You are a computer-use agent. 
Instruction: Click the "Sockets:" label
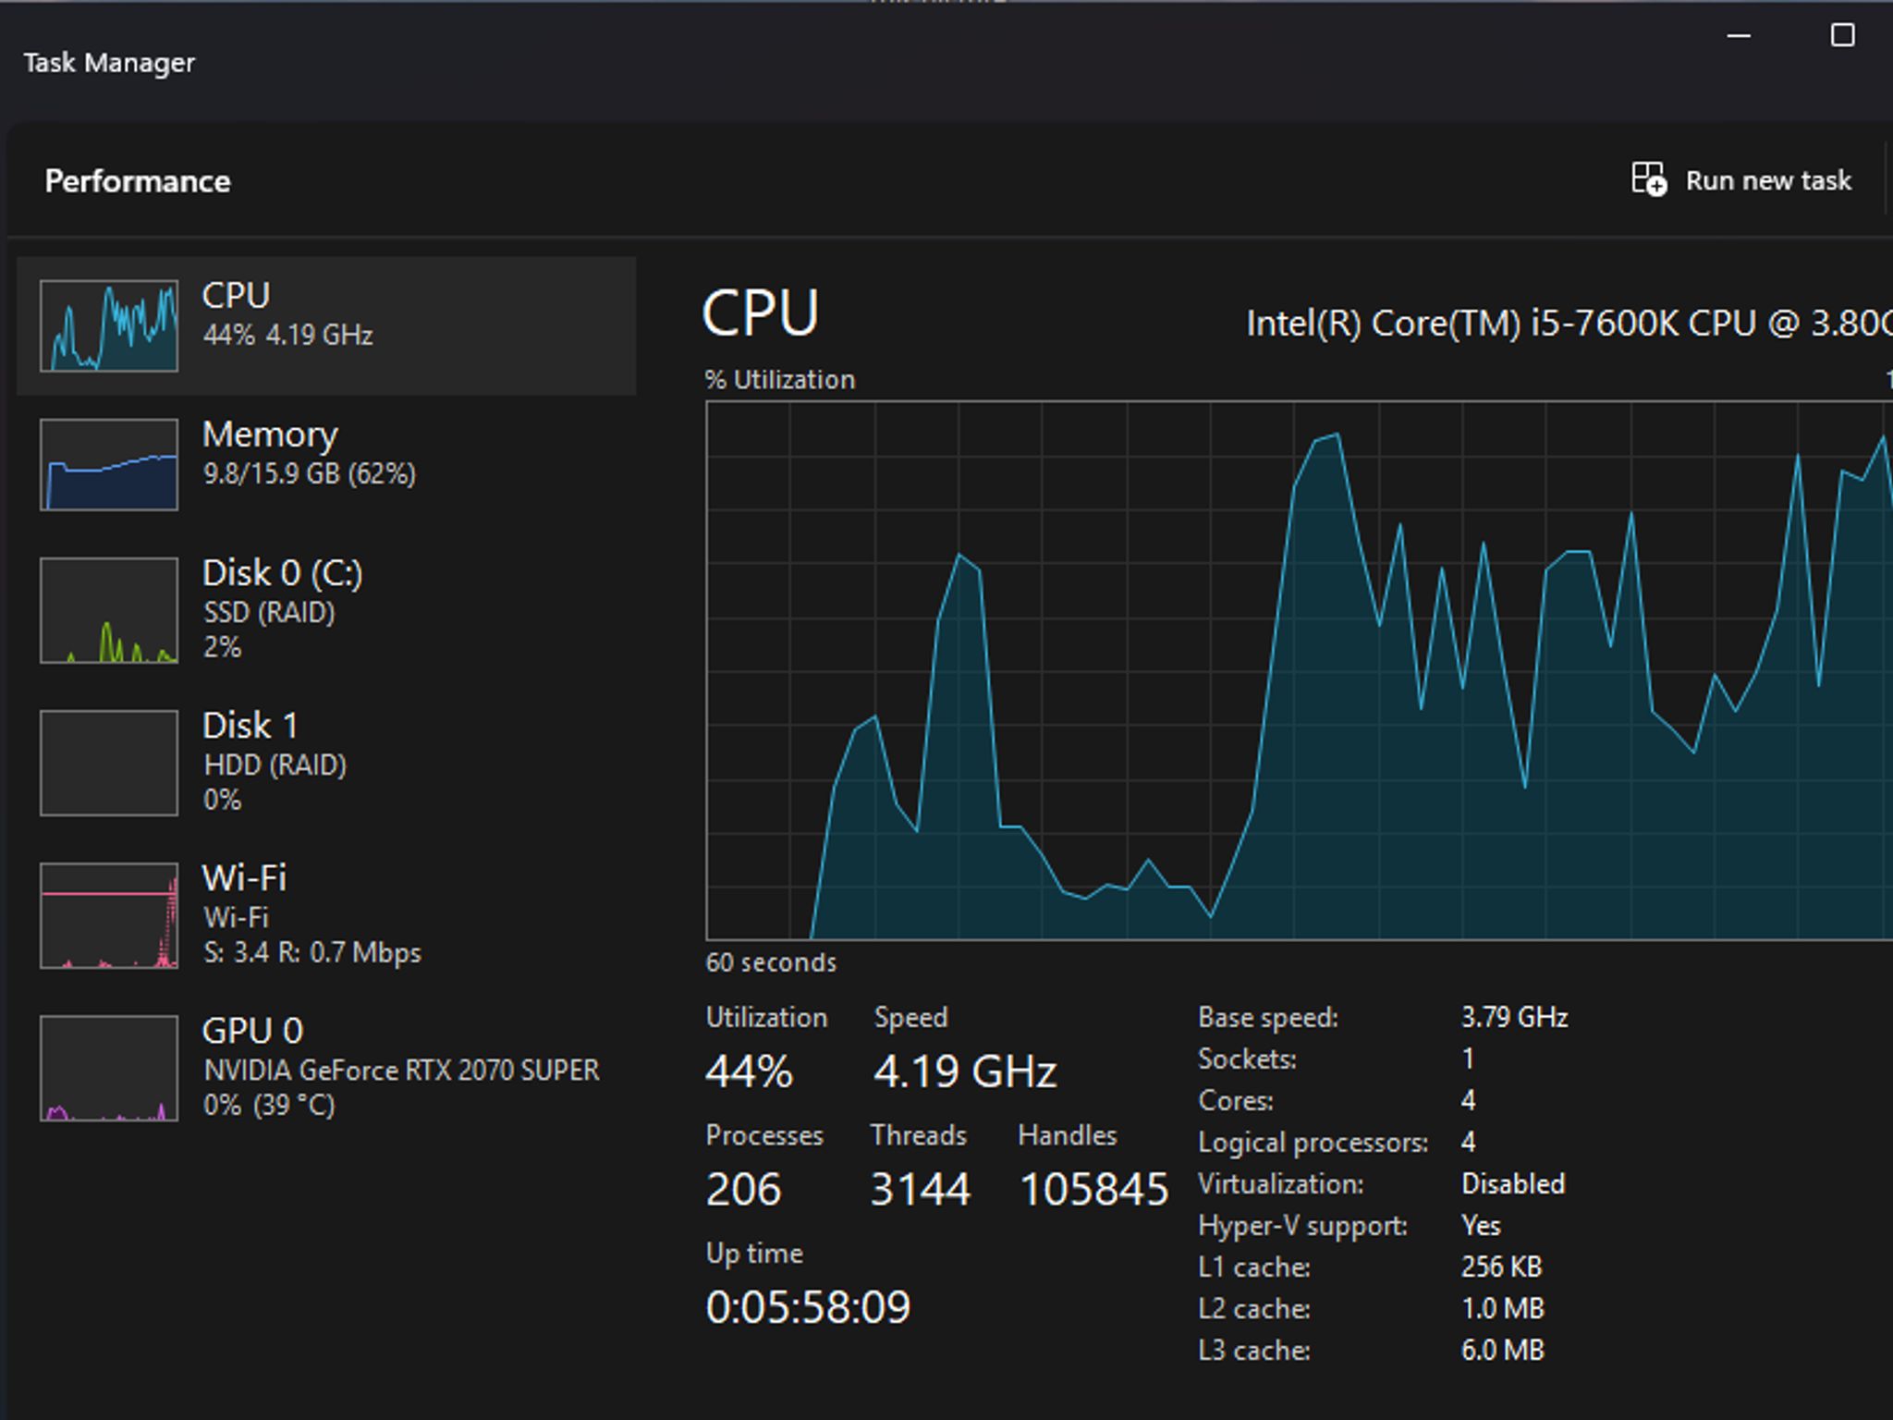(1247, 1059)
